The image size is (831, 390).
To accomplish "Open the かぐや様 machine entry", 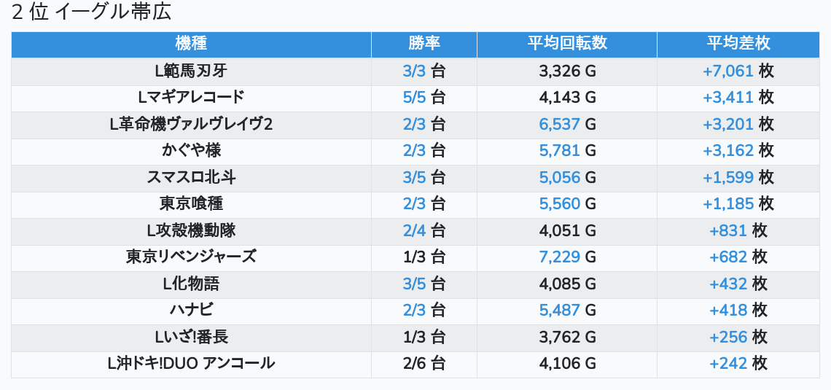I will coord(191,150).
